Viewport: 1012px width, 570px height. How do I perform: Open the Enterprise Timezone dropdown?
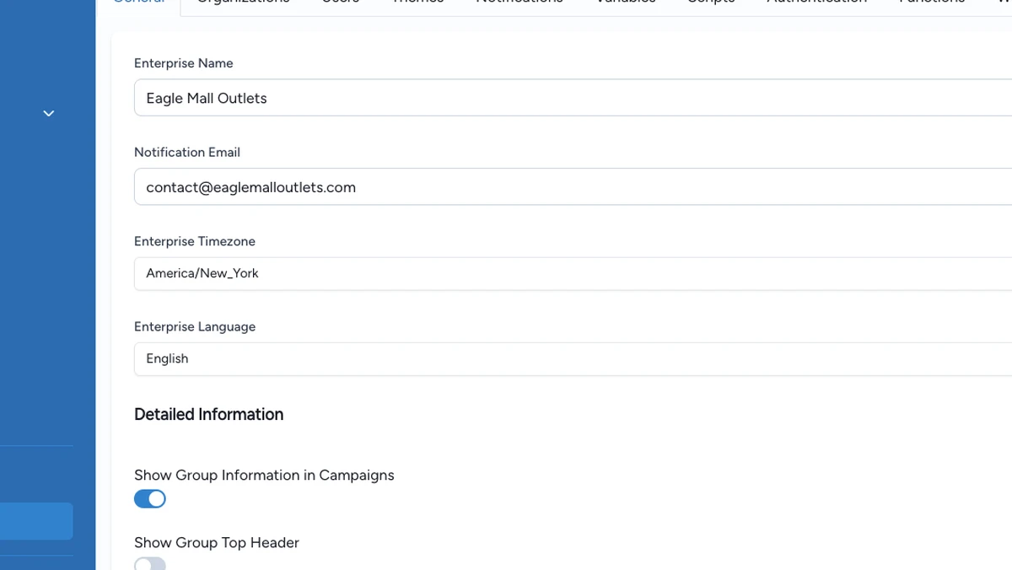click(x=573, y=273)
